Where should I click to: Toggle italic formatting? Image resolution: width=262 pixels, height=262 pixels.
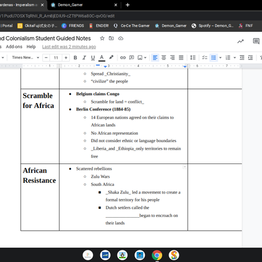[x=84, y=57]
